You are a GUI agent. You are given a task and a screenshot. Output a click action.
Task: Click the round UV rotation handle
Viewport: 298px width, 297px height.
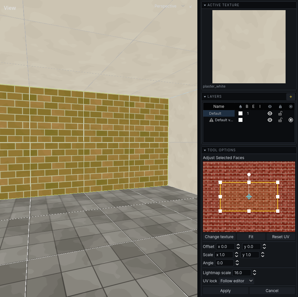pyautogui.click(x=249, y=174)
